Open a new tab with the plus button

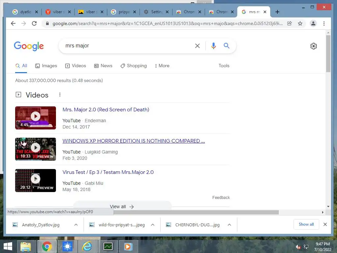click(x=277, y=12)
